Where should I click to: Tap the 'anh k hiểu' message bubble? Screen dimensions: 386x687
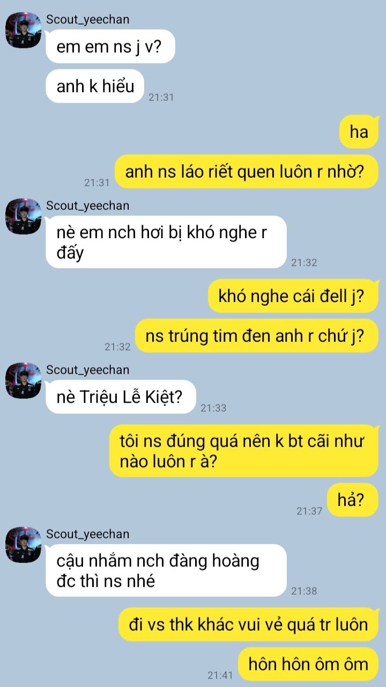pyautogui.click(x=95, y=86)
